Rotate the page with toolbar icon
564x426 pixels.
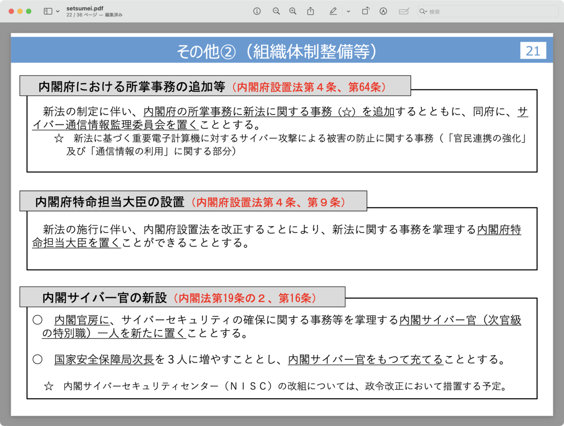coord(365,11)
